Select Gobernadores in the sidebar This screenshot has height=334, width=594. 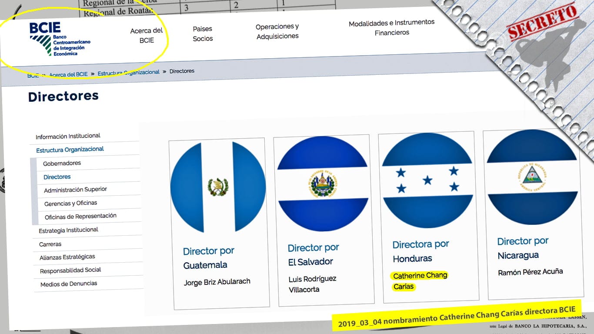click(x=62, y=163)
